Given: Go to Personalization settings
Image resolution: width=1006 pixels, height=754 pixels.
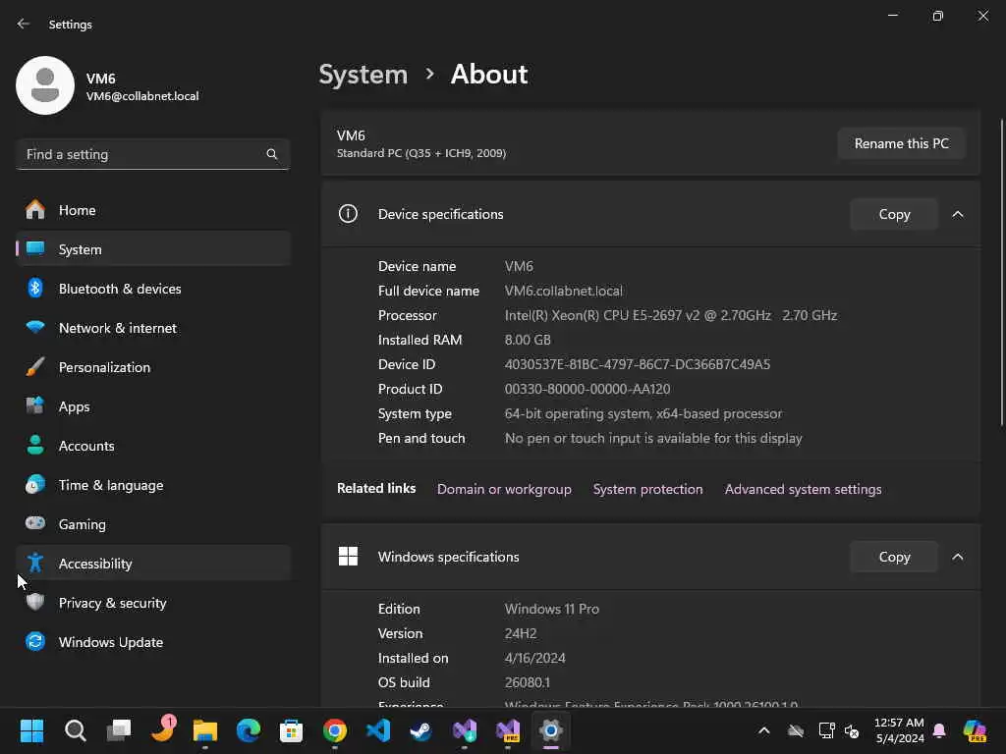Looking at the screenshot, I should [x=153, y=367].
